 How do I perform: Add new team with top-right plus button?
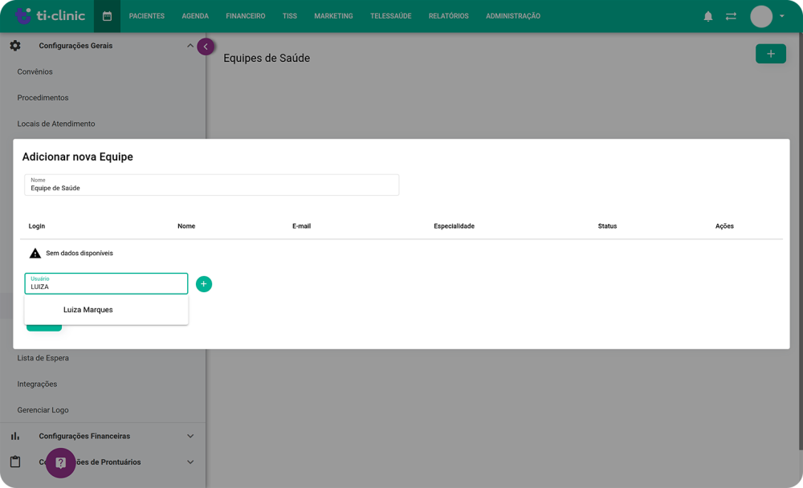click(770, 54)
